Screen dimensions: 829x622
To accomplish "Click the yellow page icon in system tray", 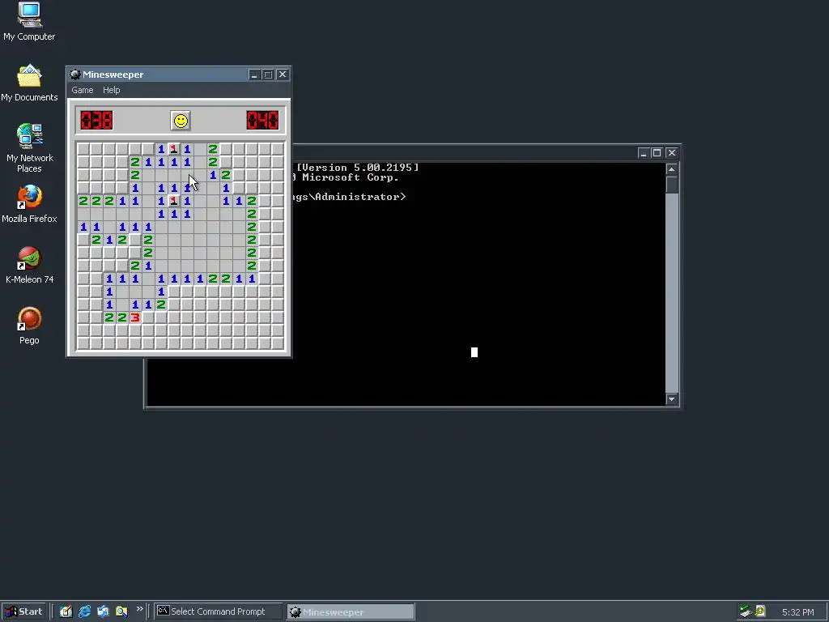I will (760, 611).
